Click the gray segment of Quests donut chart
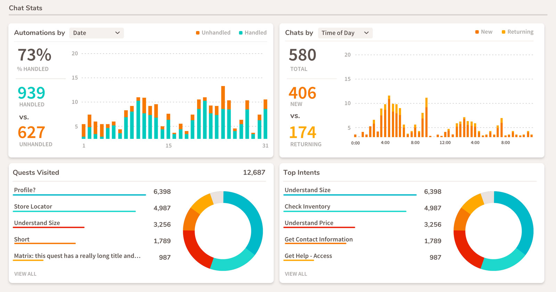The image size is (556, 292). (218, 197)
